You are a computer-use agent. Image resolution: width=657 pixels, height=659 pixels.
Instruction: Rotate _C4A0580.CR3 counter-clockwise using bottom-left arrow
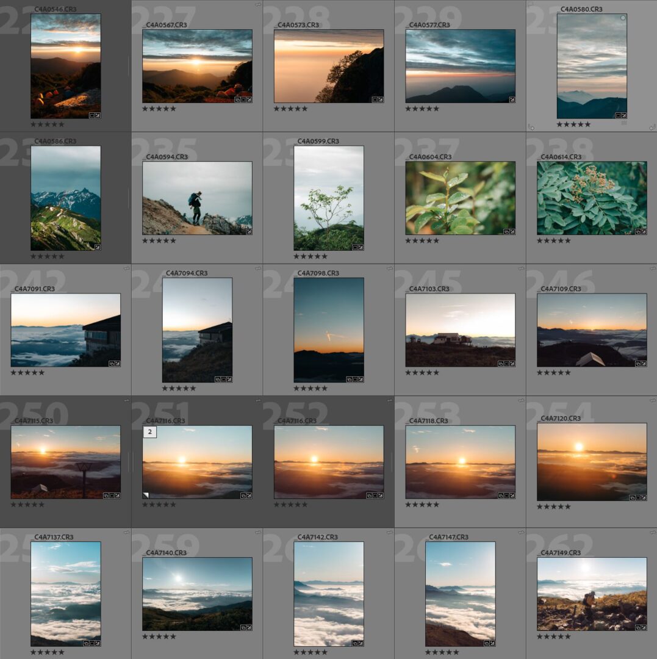tap(530, 127)
